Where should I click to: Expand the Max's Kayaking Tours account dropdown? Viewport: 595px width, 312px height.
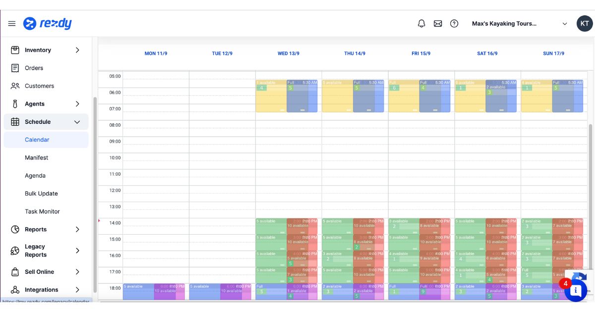[x=564, y=23]
